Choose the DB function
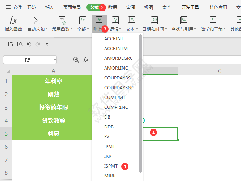 (107, 117)
